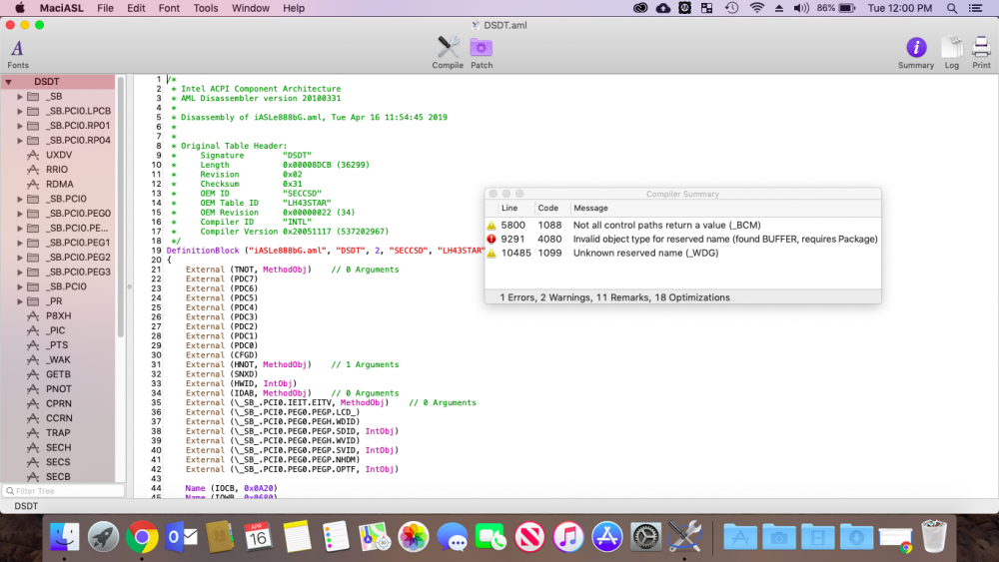Select GETB item in tree

(58, 375)
